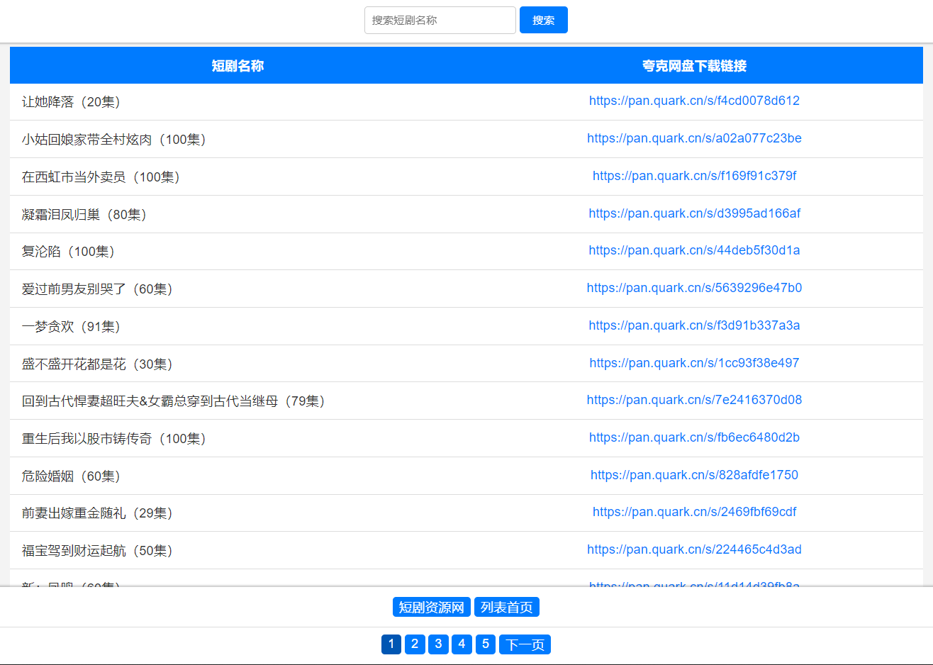Go to pagination page 5
This screenshot has height=665, width=933.
click(486, 644)
